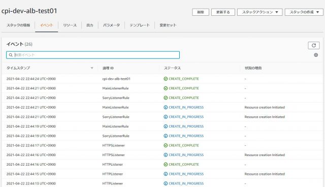Click CREATE_IN_PROGRESS text for HTTPSListener at 22:44:16
This screenshot has width=325, height=187.
(x=186, y=155)
